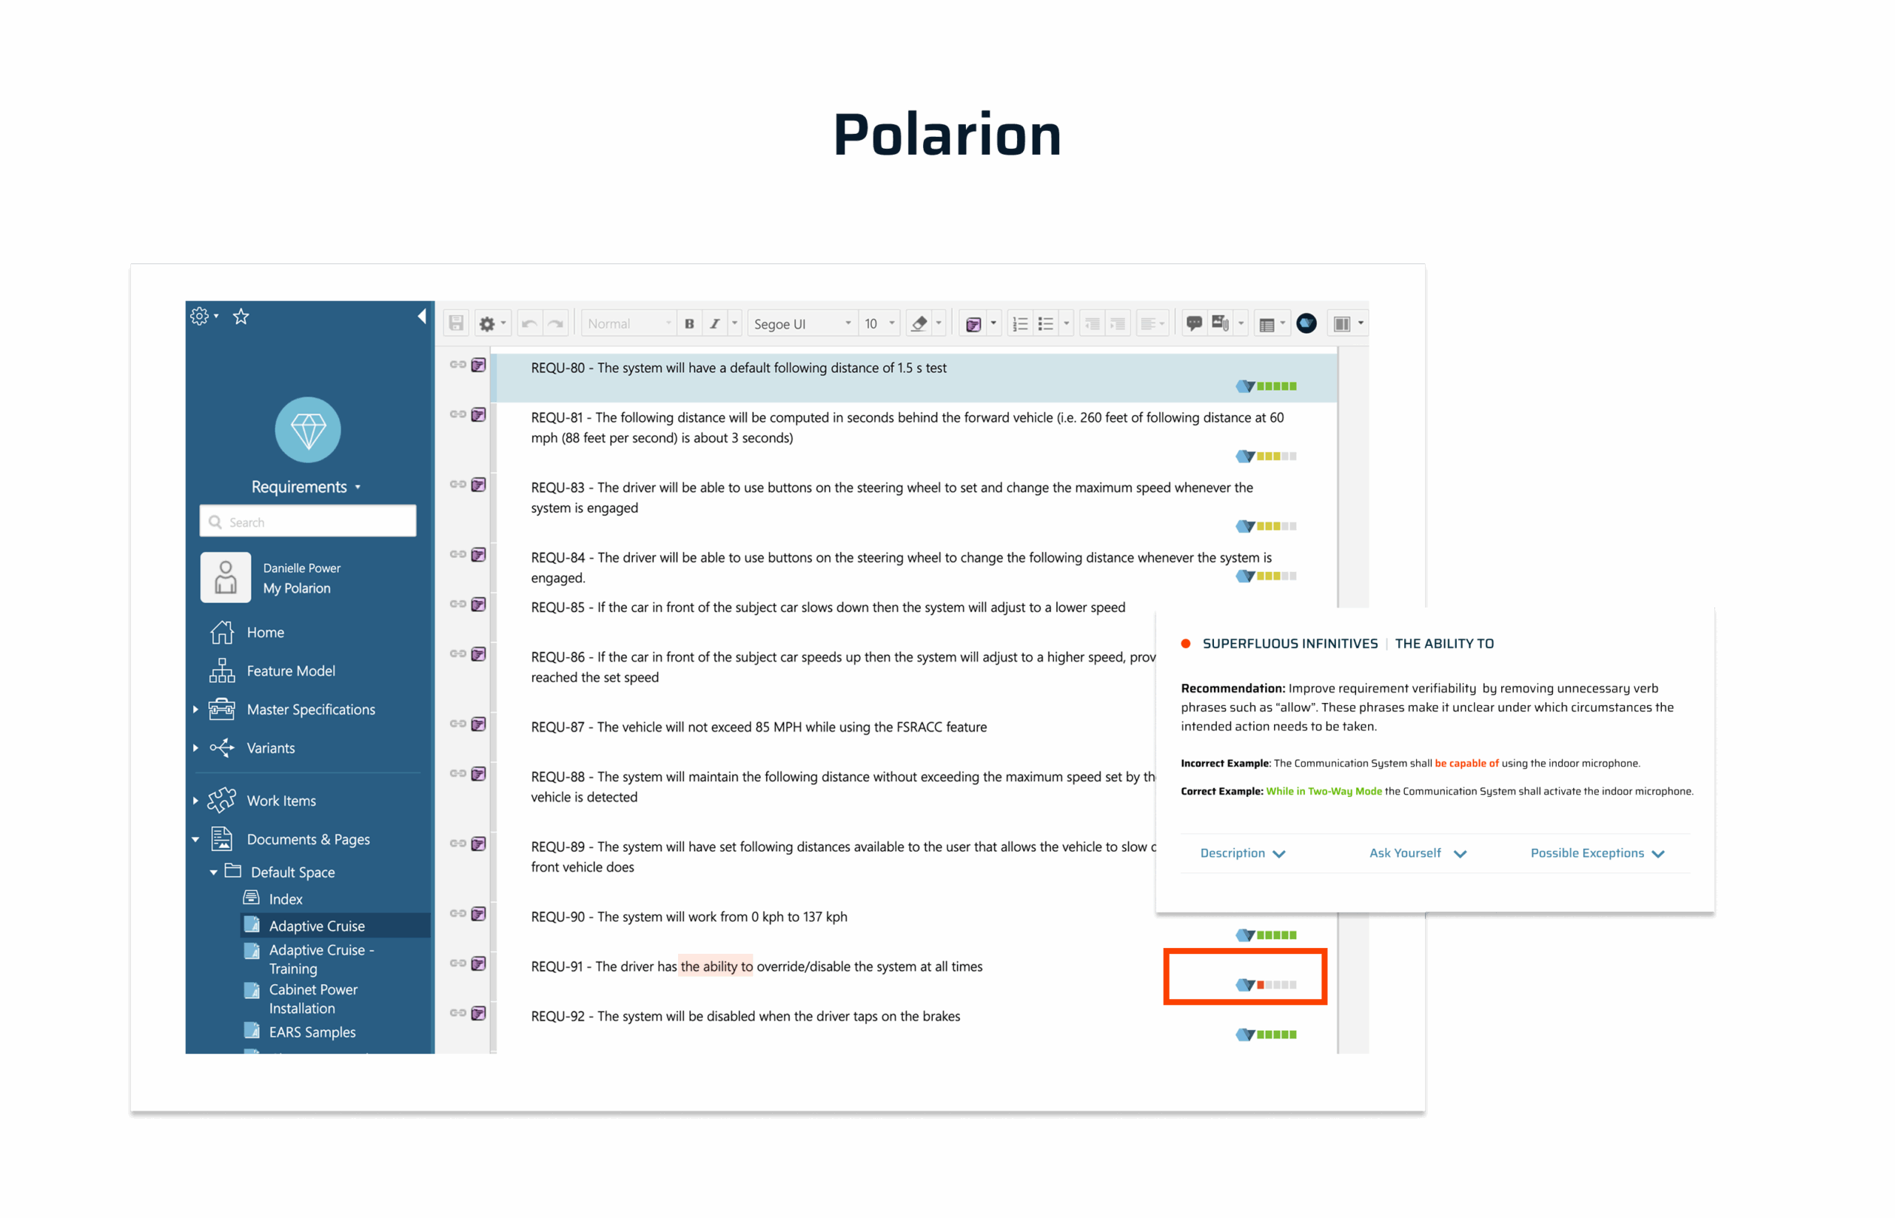Click the Undo arrow in toolbar

point(529,323)
